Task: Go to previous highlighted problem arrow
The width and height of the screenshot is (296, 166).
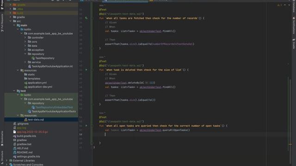Action: [285, 5]
